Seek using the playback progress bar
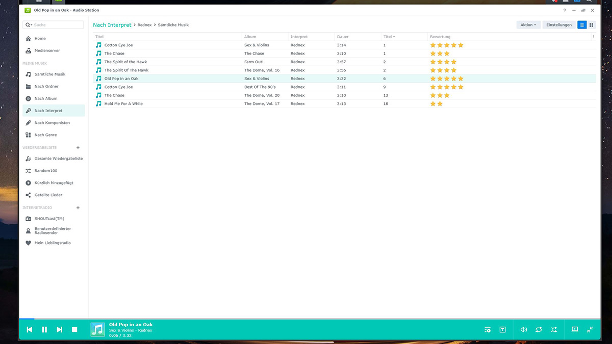Screen dimensions: 612x344 [x=310, y=319]
